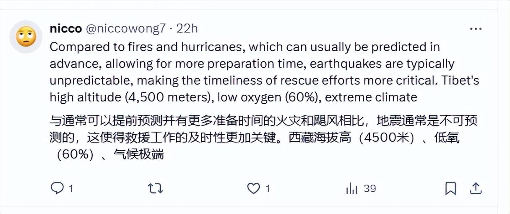Click nicco's emoji profile avatar
This screenshot has height=214, width=510.
tap(26, 37)
